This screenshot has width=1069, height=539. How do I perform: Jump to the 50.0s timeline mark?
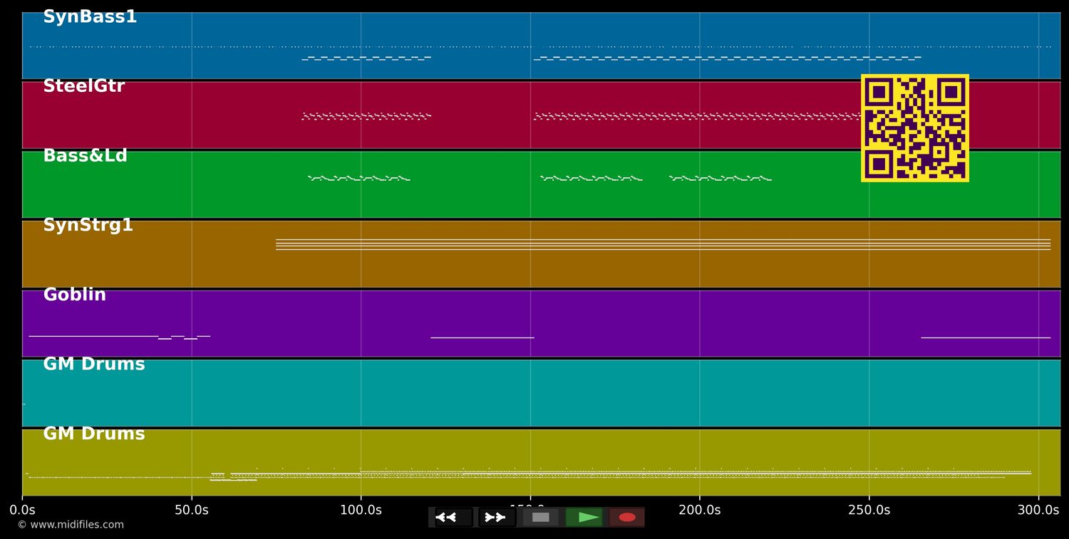[192, 510]
